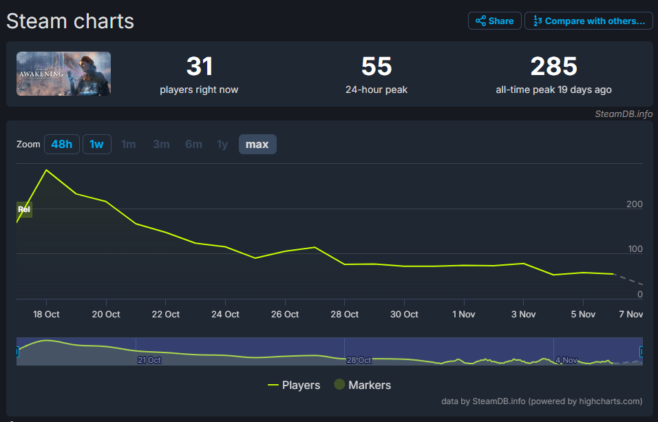658x422 pixels.
Task: Click the "Steam charts" heading
Action: 70,21
